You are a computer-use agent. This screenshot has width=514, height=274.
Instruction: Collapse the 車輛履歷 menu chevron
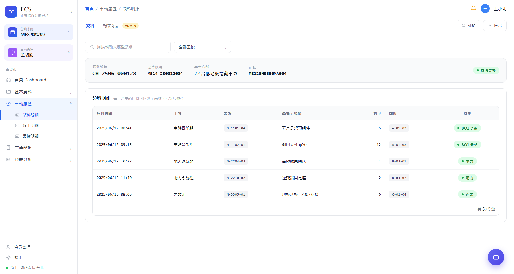coord(71,103)
